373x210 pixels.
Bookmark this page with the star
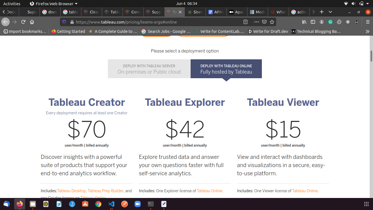pyautogui.click(x=272, y=22)
